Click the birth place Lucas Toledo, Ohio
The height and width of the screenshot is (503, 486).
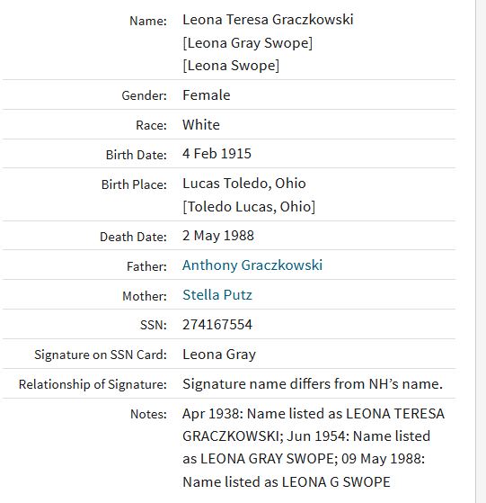pyautogui.click(x=244, y=184)
